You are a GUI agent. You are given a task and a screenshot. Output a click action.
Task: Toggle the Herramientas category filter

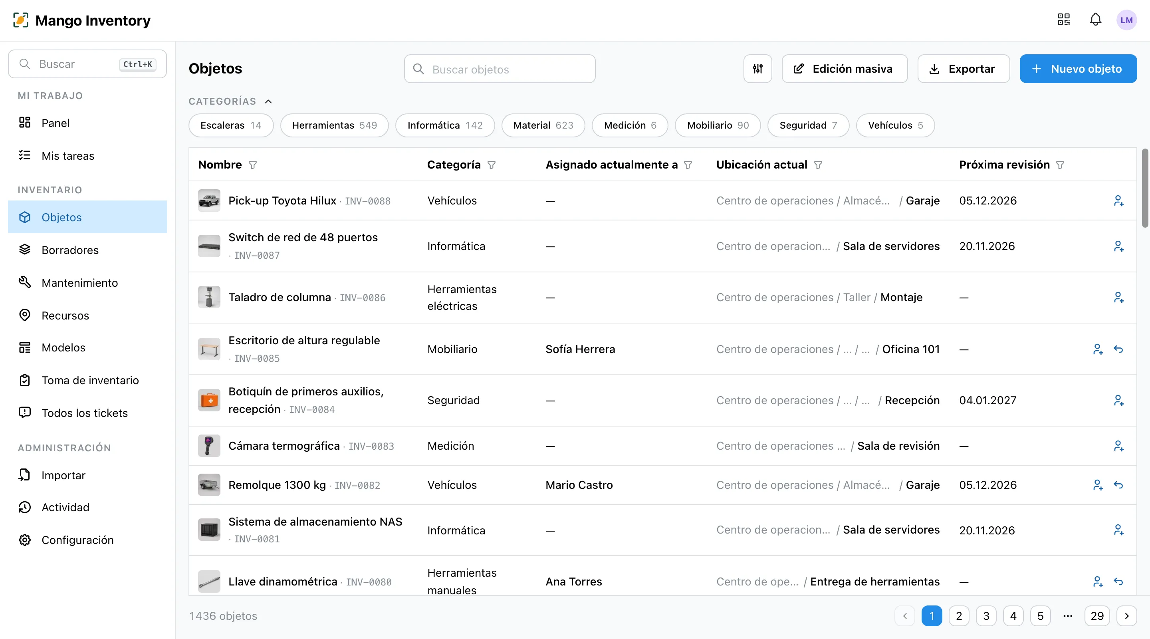[334, 125]
